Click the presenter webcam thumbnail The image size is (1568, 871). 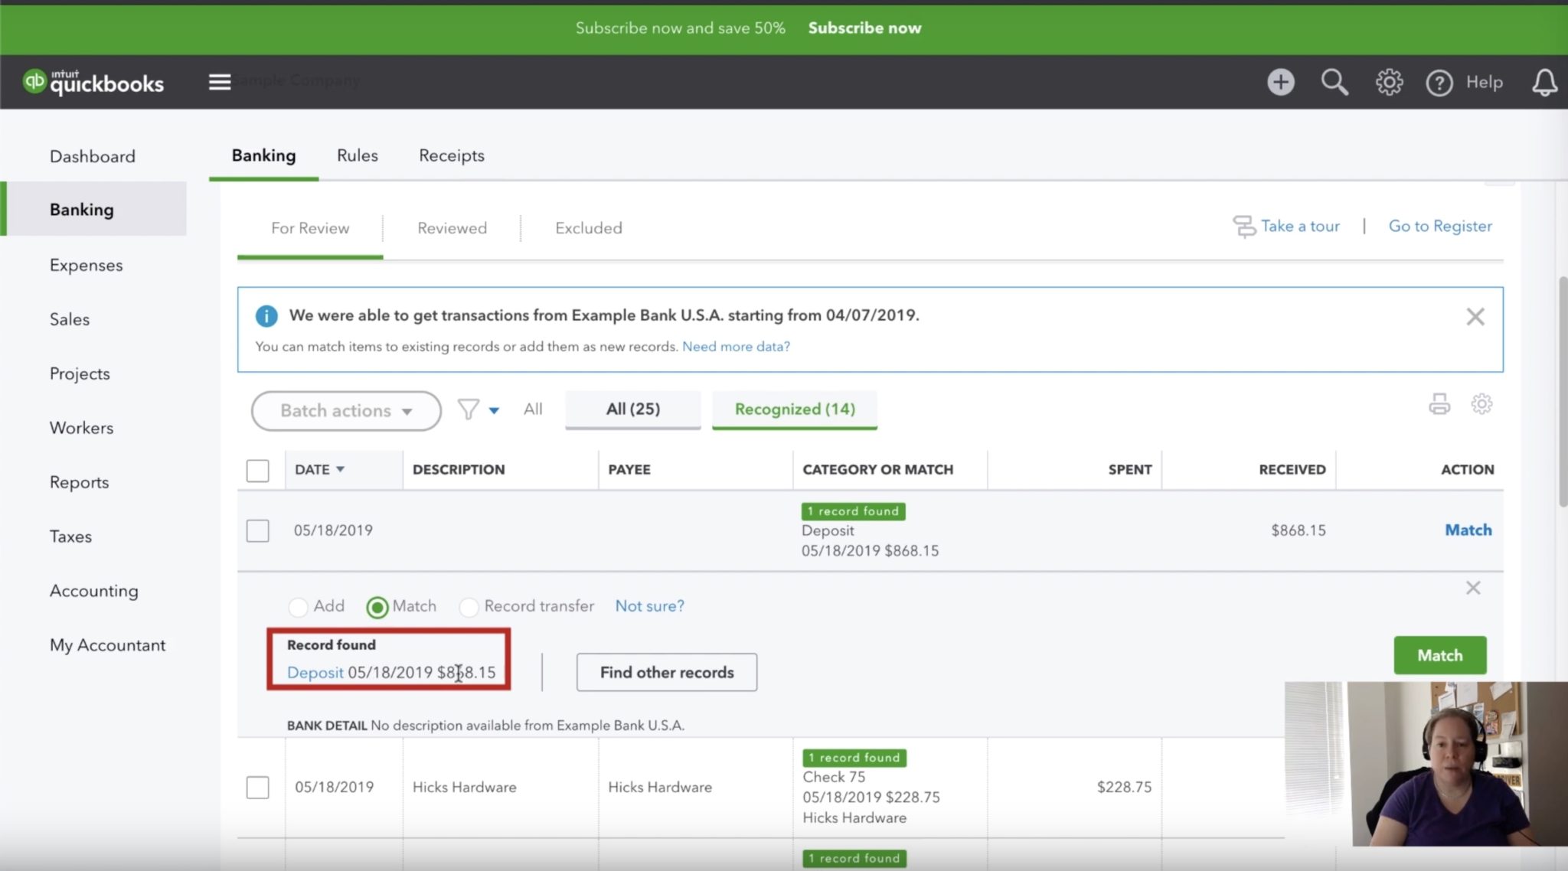tap(1426, 763)
